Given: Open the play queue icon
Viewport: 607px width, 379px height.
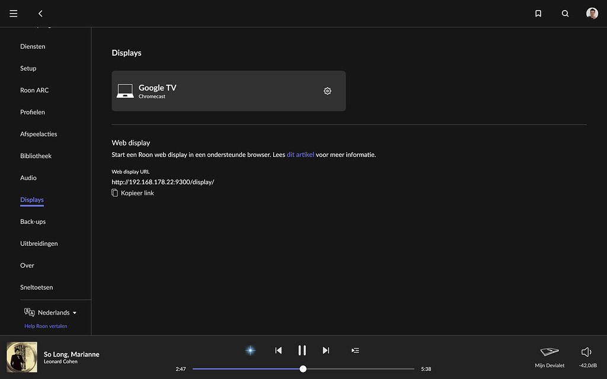Looking at the screenshot, I should click(x=355, y=351).
